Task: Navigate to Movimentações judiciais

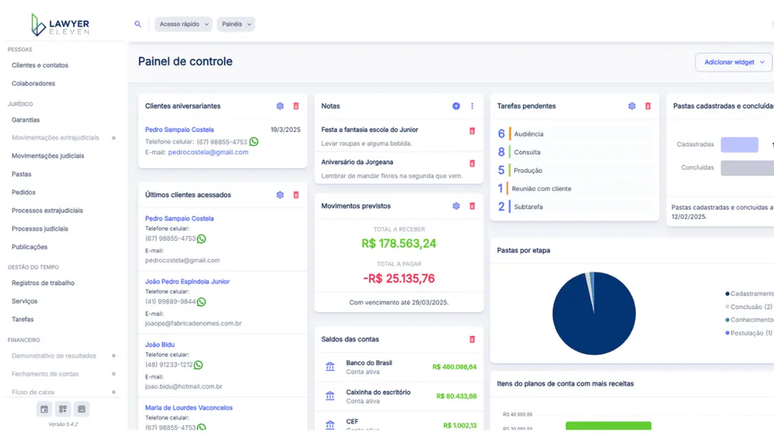Action: click(48, 156)
